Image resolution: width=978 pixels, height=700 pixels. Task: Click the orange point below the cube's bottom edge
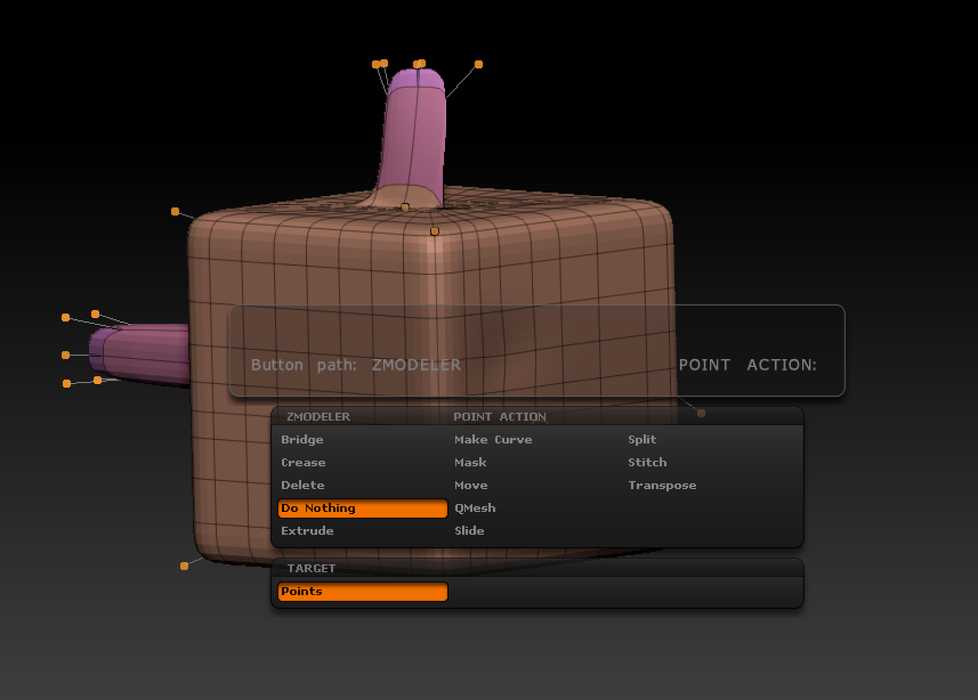[x=183, y=565]
